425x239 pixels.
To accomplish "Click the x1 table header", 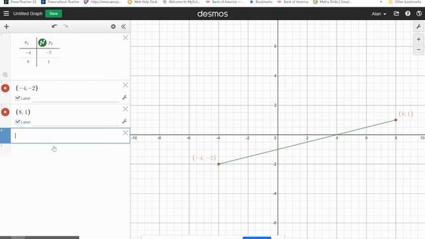I will tap(27, 42).
